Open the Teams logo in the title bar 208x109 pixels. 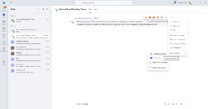tap(4, 3)
